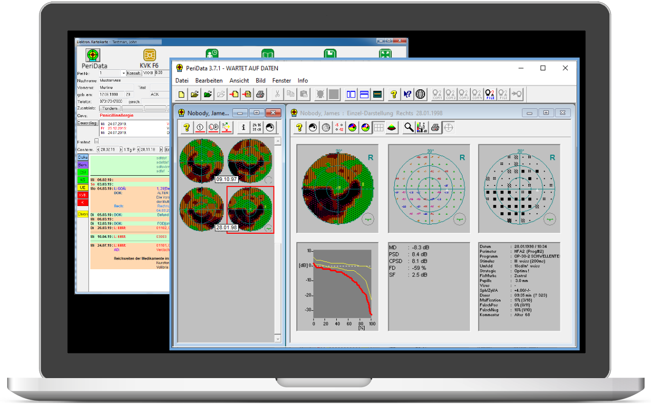Click the L/R eyes icon in overview toolbar

213,127
